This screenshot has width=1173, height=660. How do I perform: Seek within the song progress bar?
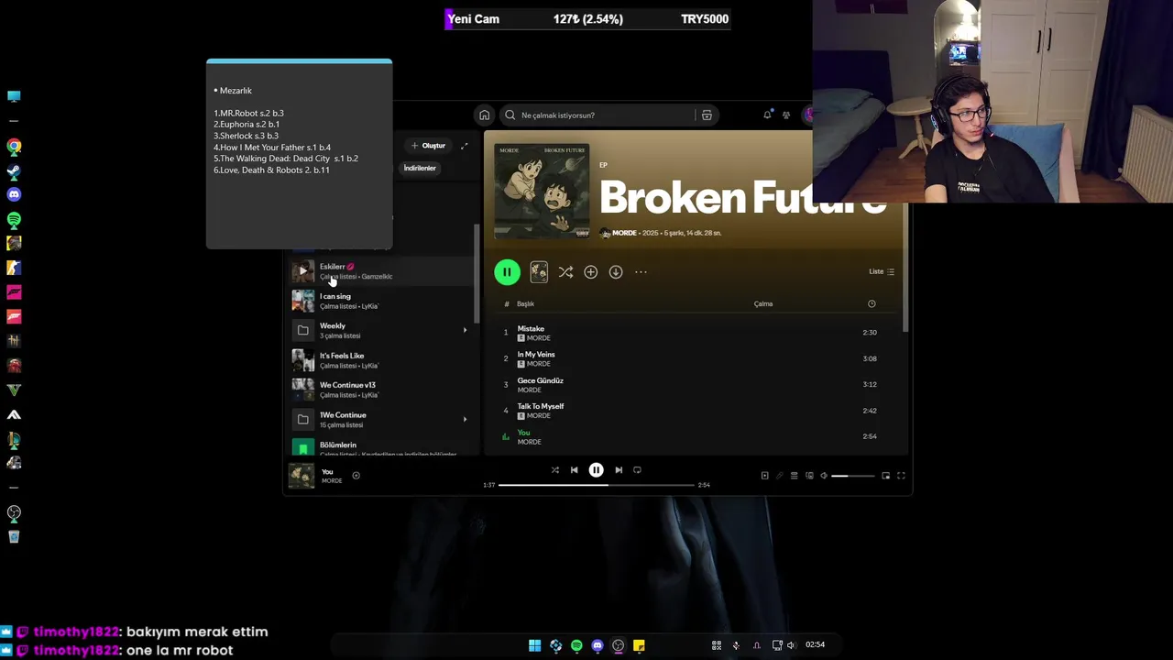[x=597, y=485]
